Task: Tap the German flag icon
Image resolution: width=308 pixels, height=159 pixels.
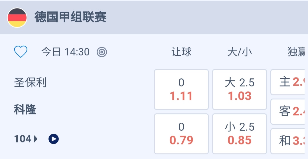Action: 17,18
